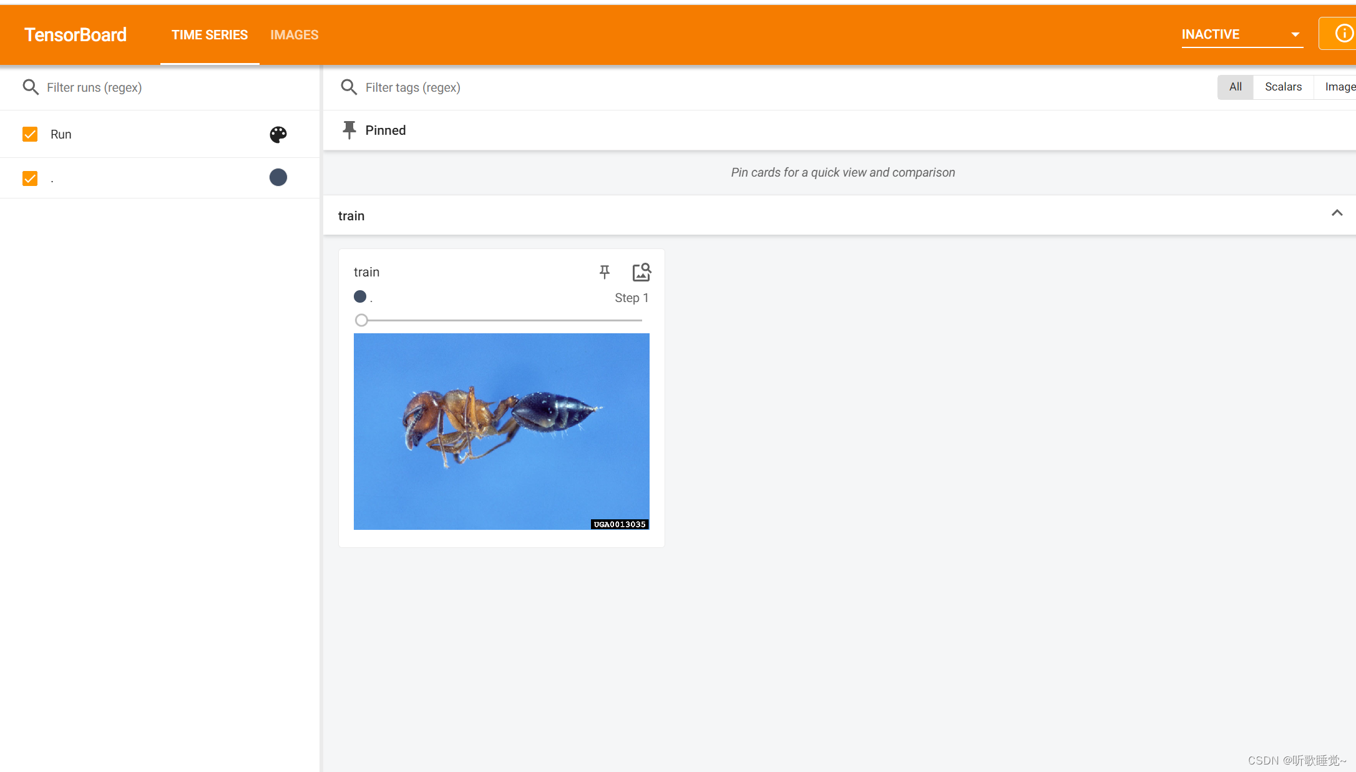Collapse the train section with the chevron
This screenshot has width=1356, height=772.
point(1337,213)
